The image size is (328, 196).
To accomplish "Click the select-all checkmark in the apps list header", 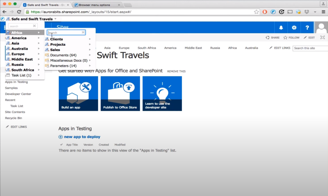I will click(61, 144).
